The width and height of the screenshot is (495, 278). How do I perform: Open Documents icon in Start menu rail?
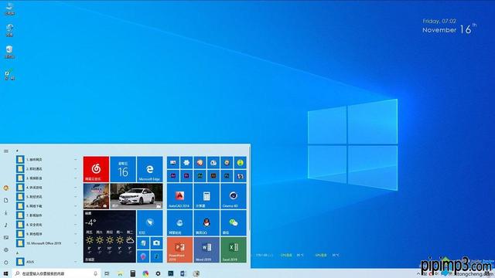tap(6, 200)
